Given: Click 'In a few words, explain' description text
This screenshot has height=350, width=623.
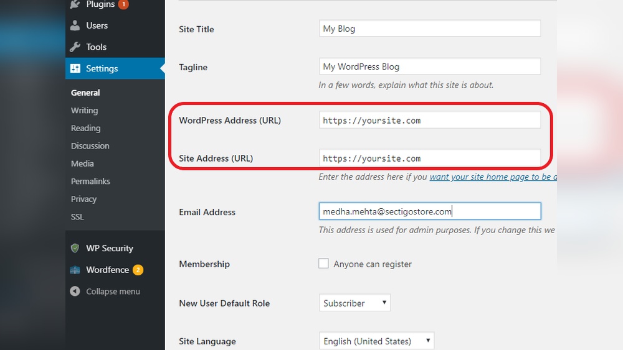Looking at the screenshot, I should click(x=406, y=85).
